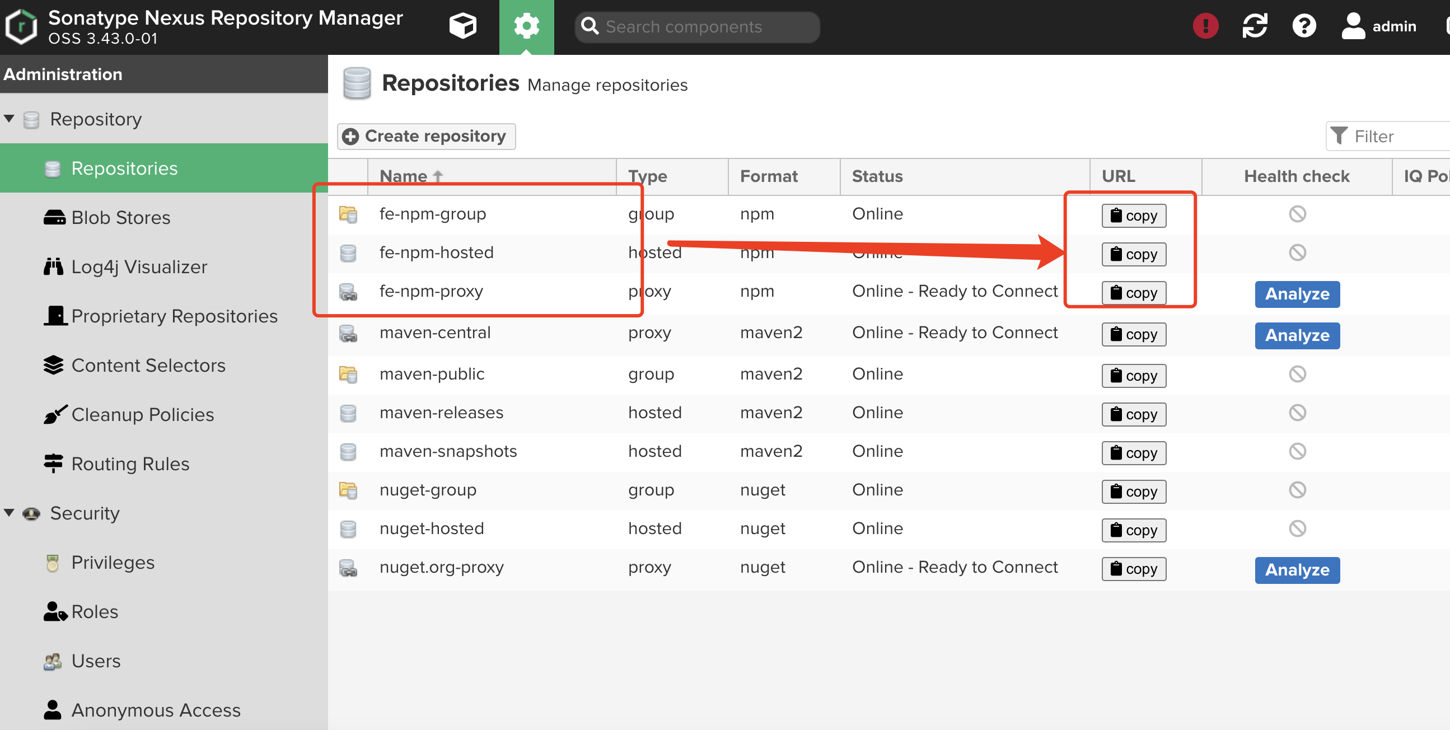Open the nuget-group repository row
Viewport: 1450px width, 730px height.
click(889, 491)
